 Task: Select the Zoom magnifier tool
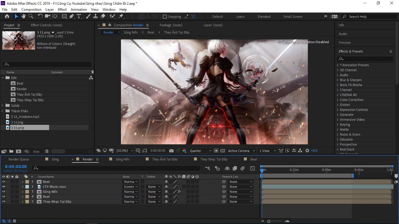tap(31, 16)
